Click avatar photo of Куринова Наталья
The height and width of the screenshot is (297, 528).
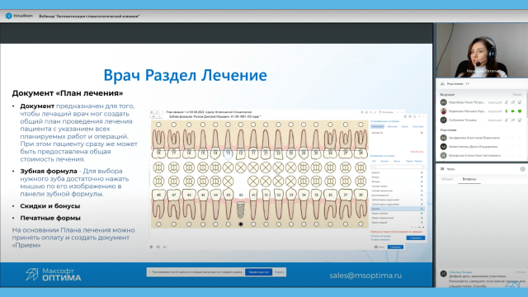[x=444, y=111]
